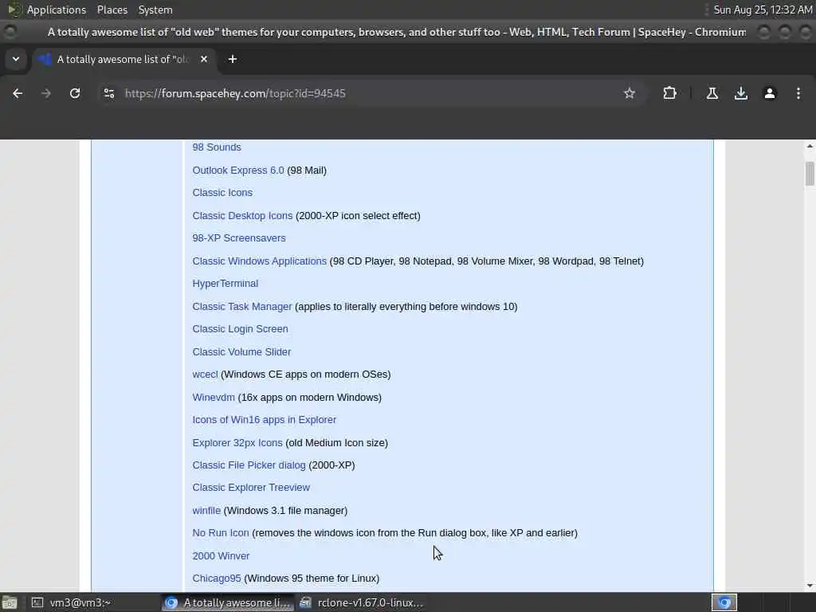The width and height of the screenshot is (816, 612).
Task: Click the page scrollbar thumb
Action: pos(810,173)
